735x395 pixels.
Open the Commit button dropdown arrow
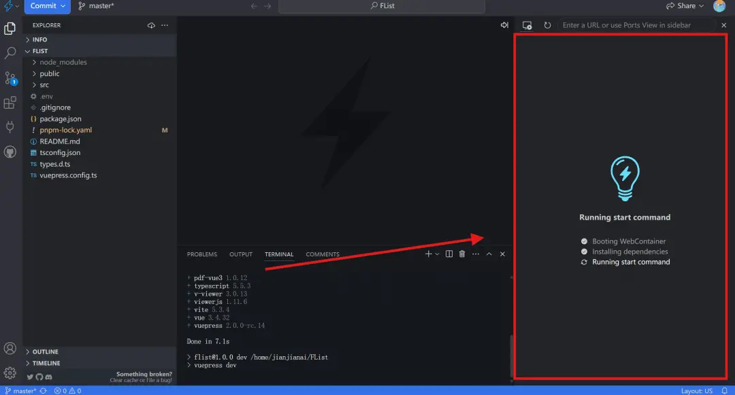click(x=64, y=6)
